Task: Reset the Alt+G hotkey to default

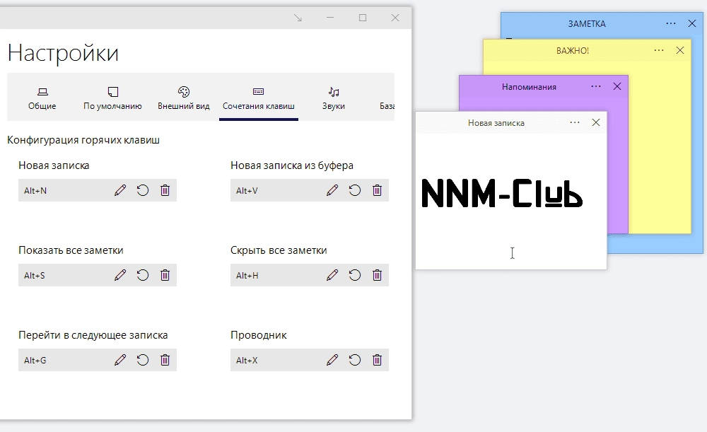Action: coord(143,360)
